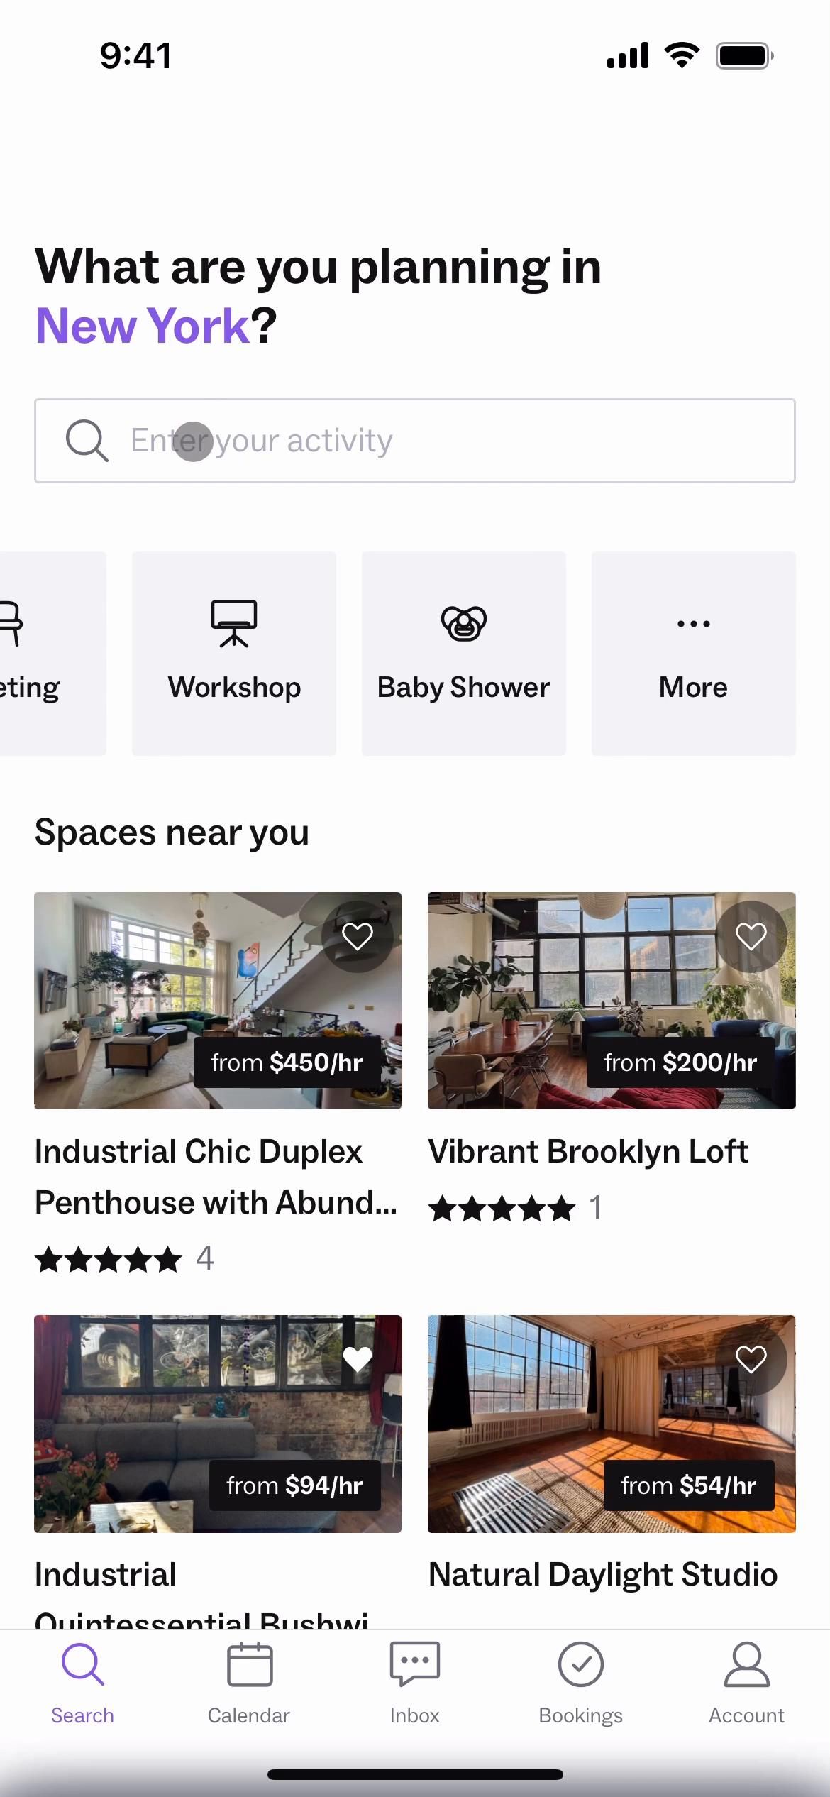Open the Inbox chat bubble icon
Screen dimensions: 830x1797
(x=415, y=1664)
